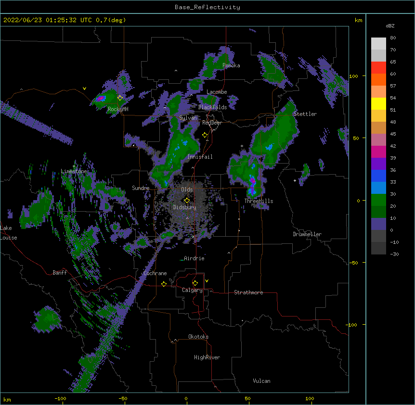The width and height of the screenshot is (415, 405).
Task: Click the magenta storm core north of ThreeHills
Action: coord(253,181)
